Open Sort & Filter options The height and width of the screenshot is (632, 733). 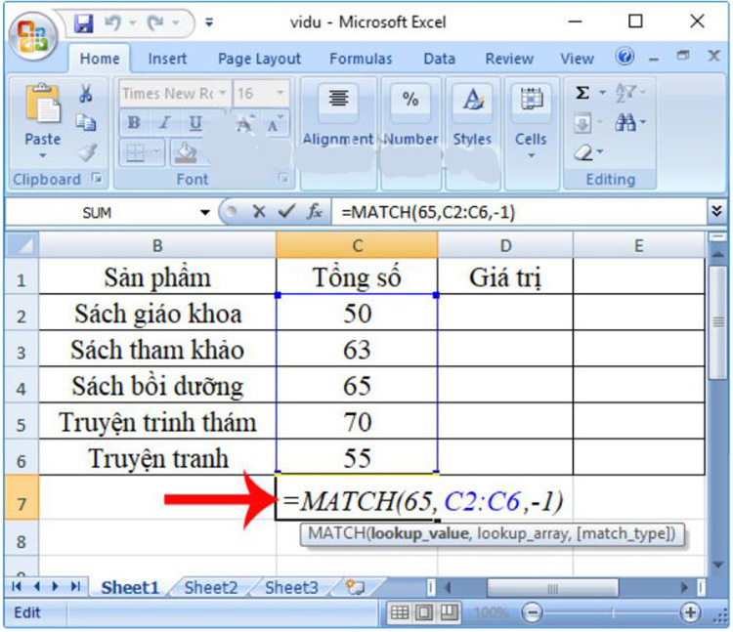(x=629, y=93)
